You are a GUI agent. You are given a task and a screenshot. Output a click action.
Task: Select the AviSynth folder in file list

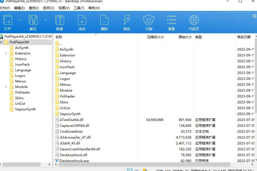(x=67, y=49)
